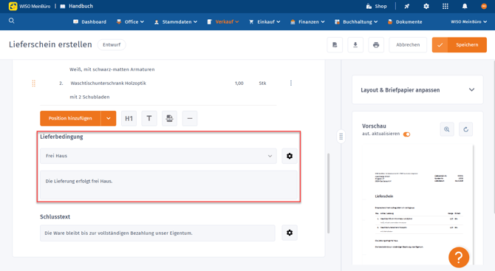The width and height of the screenshot is (495, 271).
Task: Add H1 heading element
Action: (x=129, y=118)
